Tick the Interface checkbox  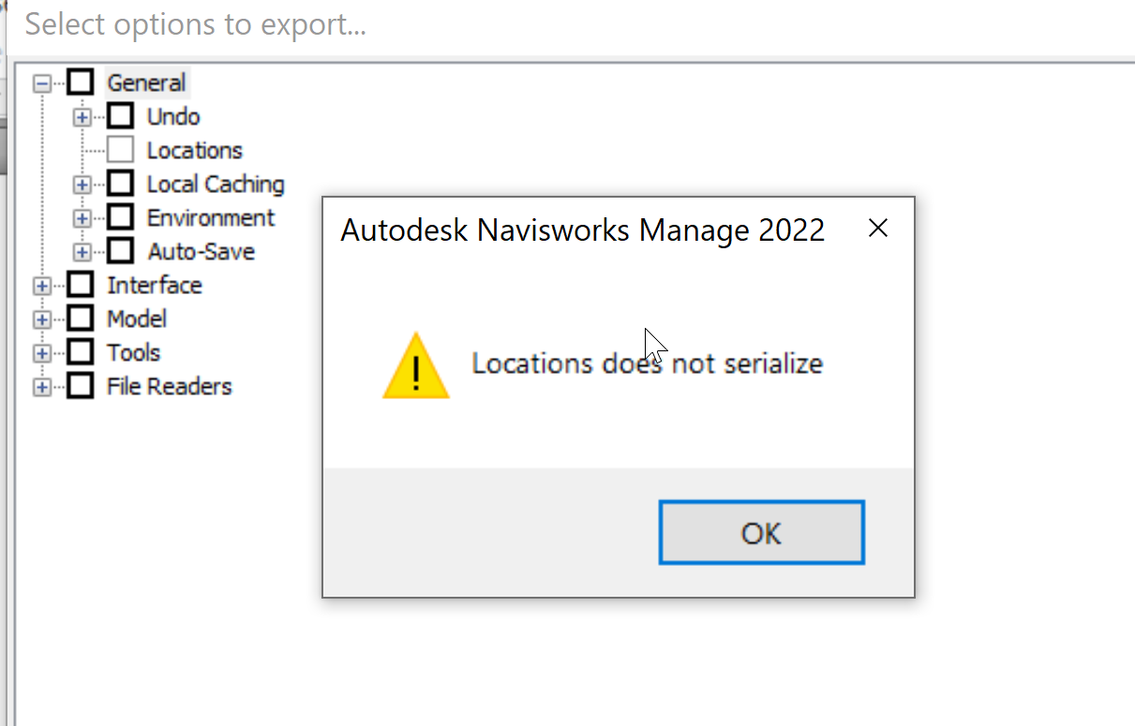click(81, 285)
